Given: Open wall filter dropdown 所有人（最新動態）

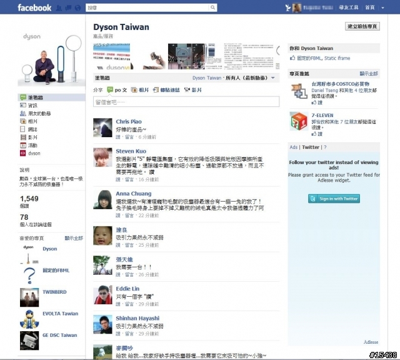Looking at the screenshot, I should tap(250, 78).
